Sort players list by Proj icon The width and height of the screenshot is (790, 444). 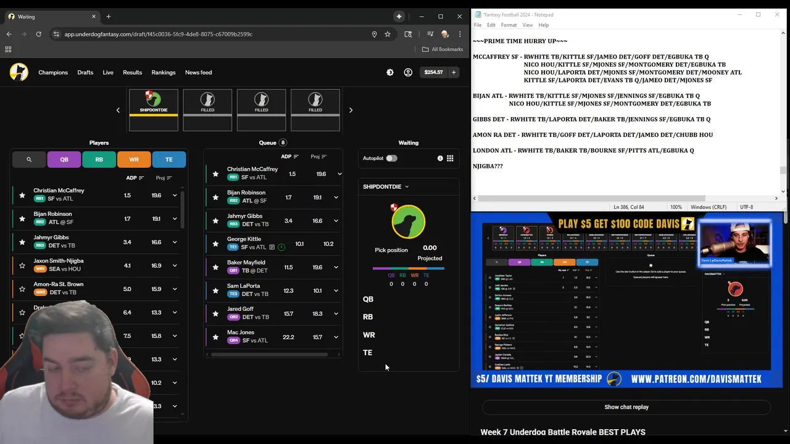coord(169,178)
